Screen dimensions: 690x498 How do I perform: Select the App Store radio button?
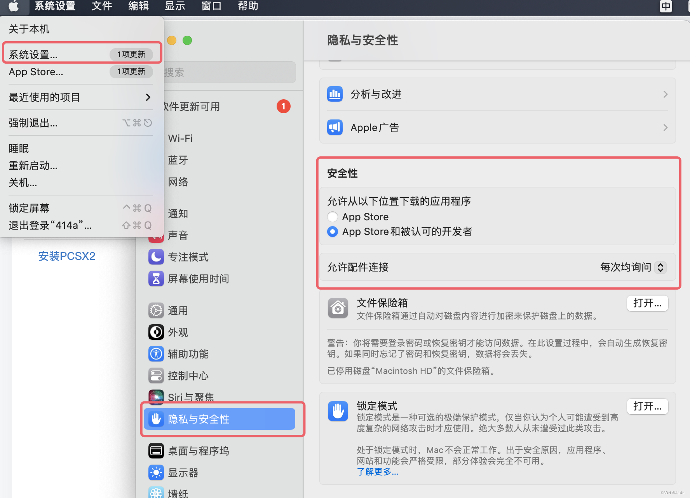pyautogui.click(x=333, y=217)
